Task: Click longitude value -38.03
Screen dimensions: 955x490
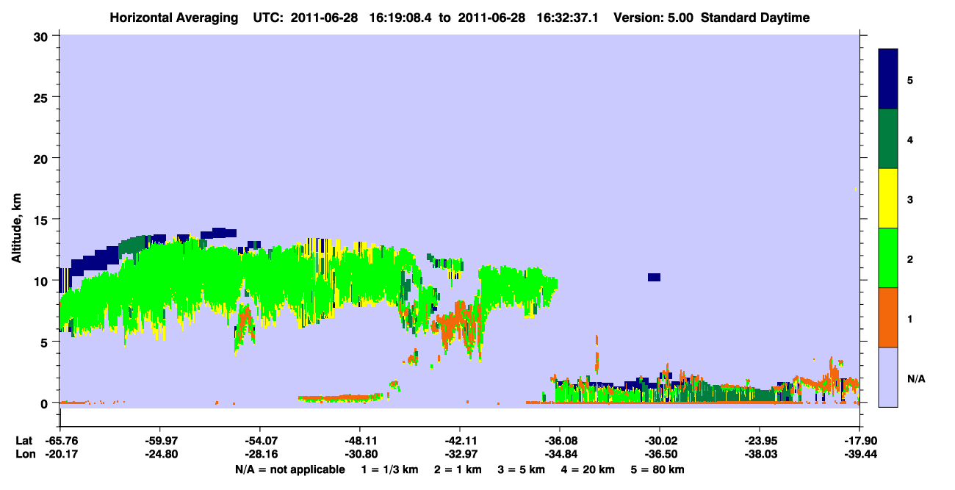Action: tap(760, 455)
